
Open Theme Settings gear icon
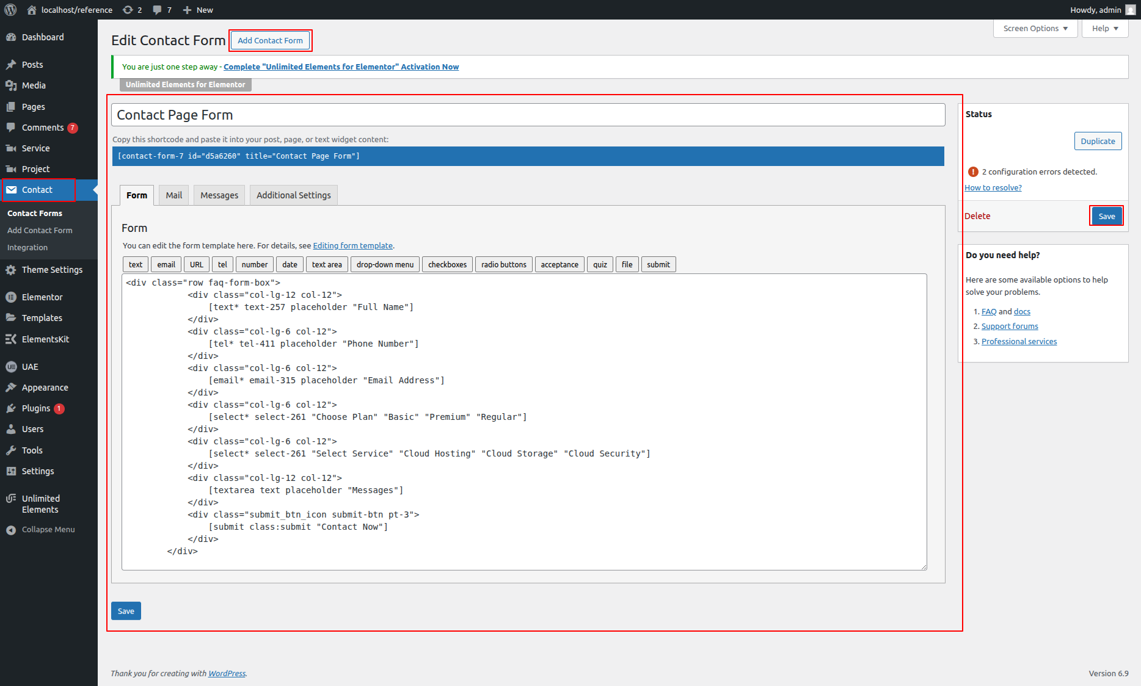tap(11, 270)
